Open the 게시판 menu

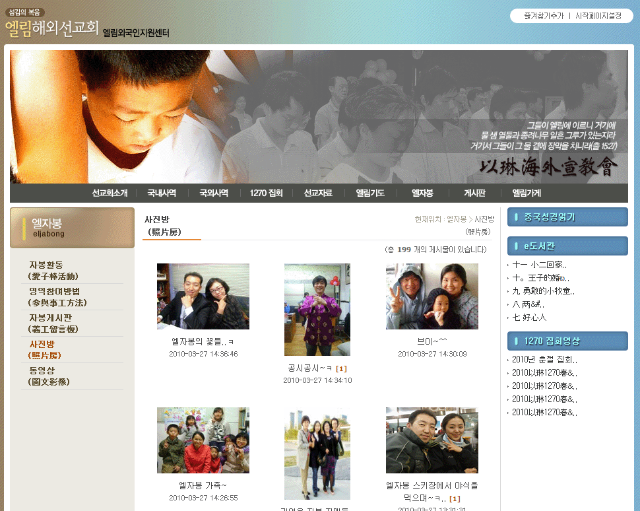click(x=474, y=193)
